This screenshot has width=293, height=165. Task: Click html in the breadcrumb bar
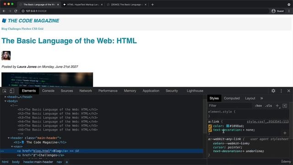click(5, 162)
